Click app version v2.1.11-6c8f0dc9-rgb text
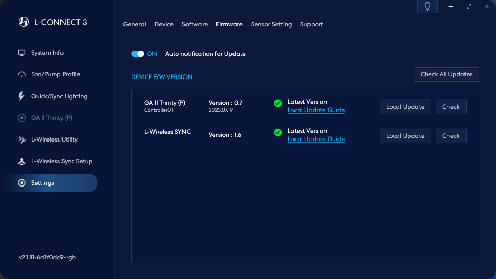 [47, 257]
